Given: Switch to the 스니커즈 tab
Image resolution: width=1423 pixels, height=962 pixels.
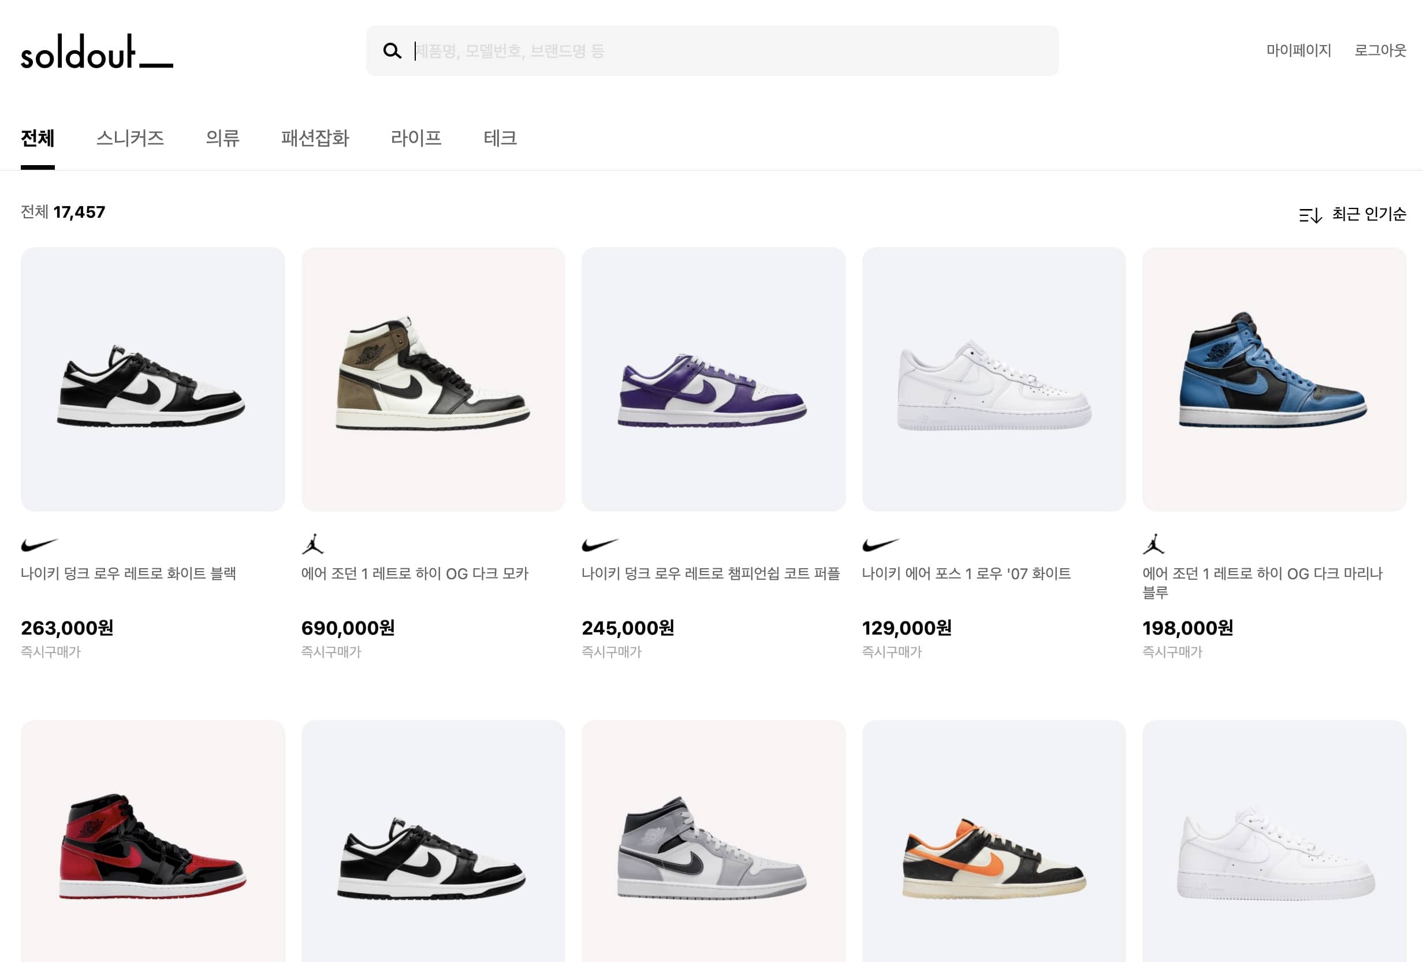Looking at the screenshot, I should (130, 139).
